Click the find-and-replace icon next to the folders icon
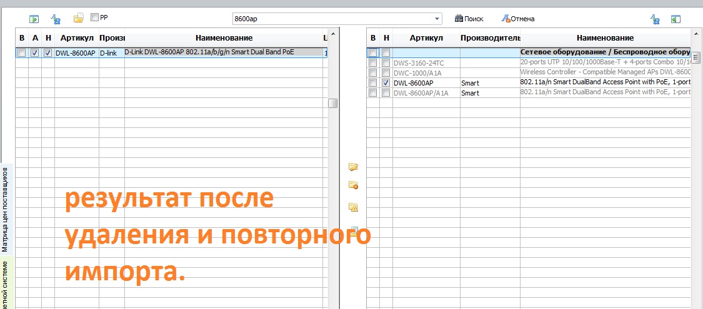703x309 pixels. pyautogui.click(x=56, y=19)
